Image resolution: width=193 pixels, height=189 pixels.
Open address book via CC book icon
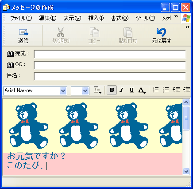pyautogui.click(x=10, y=65)
